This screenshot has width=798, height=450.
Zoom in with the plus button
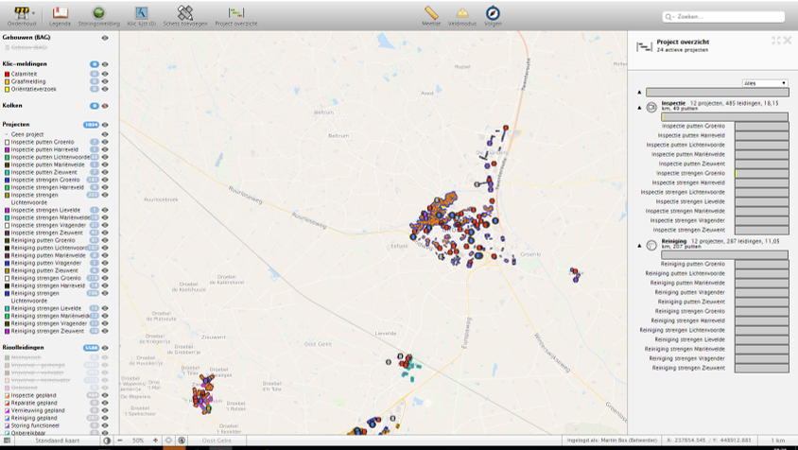click(155, 441)
